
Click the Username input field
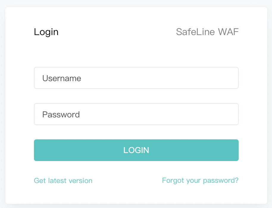click(x=136, y=78)
